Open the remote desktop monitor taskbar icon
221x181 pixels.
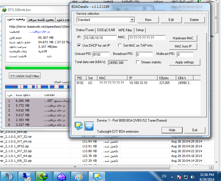[x=27, y=176]
